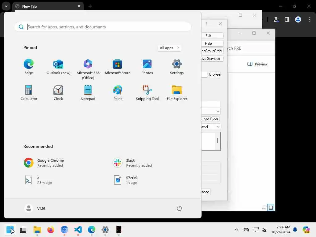Close the New Tab browser tab
The height and width of the screenshot is (237, 316).
tap(79, 6)
